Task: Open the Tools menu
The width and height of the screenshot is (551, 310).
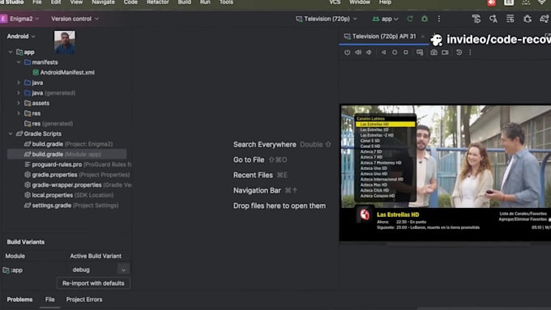Action: [226, 2]
